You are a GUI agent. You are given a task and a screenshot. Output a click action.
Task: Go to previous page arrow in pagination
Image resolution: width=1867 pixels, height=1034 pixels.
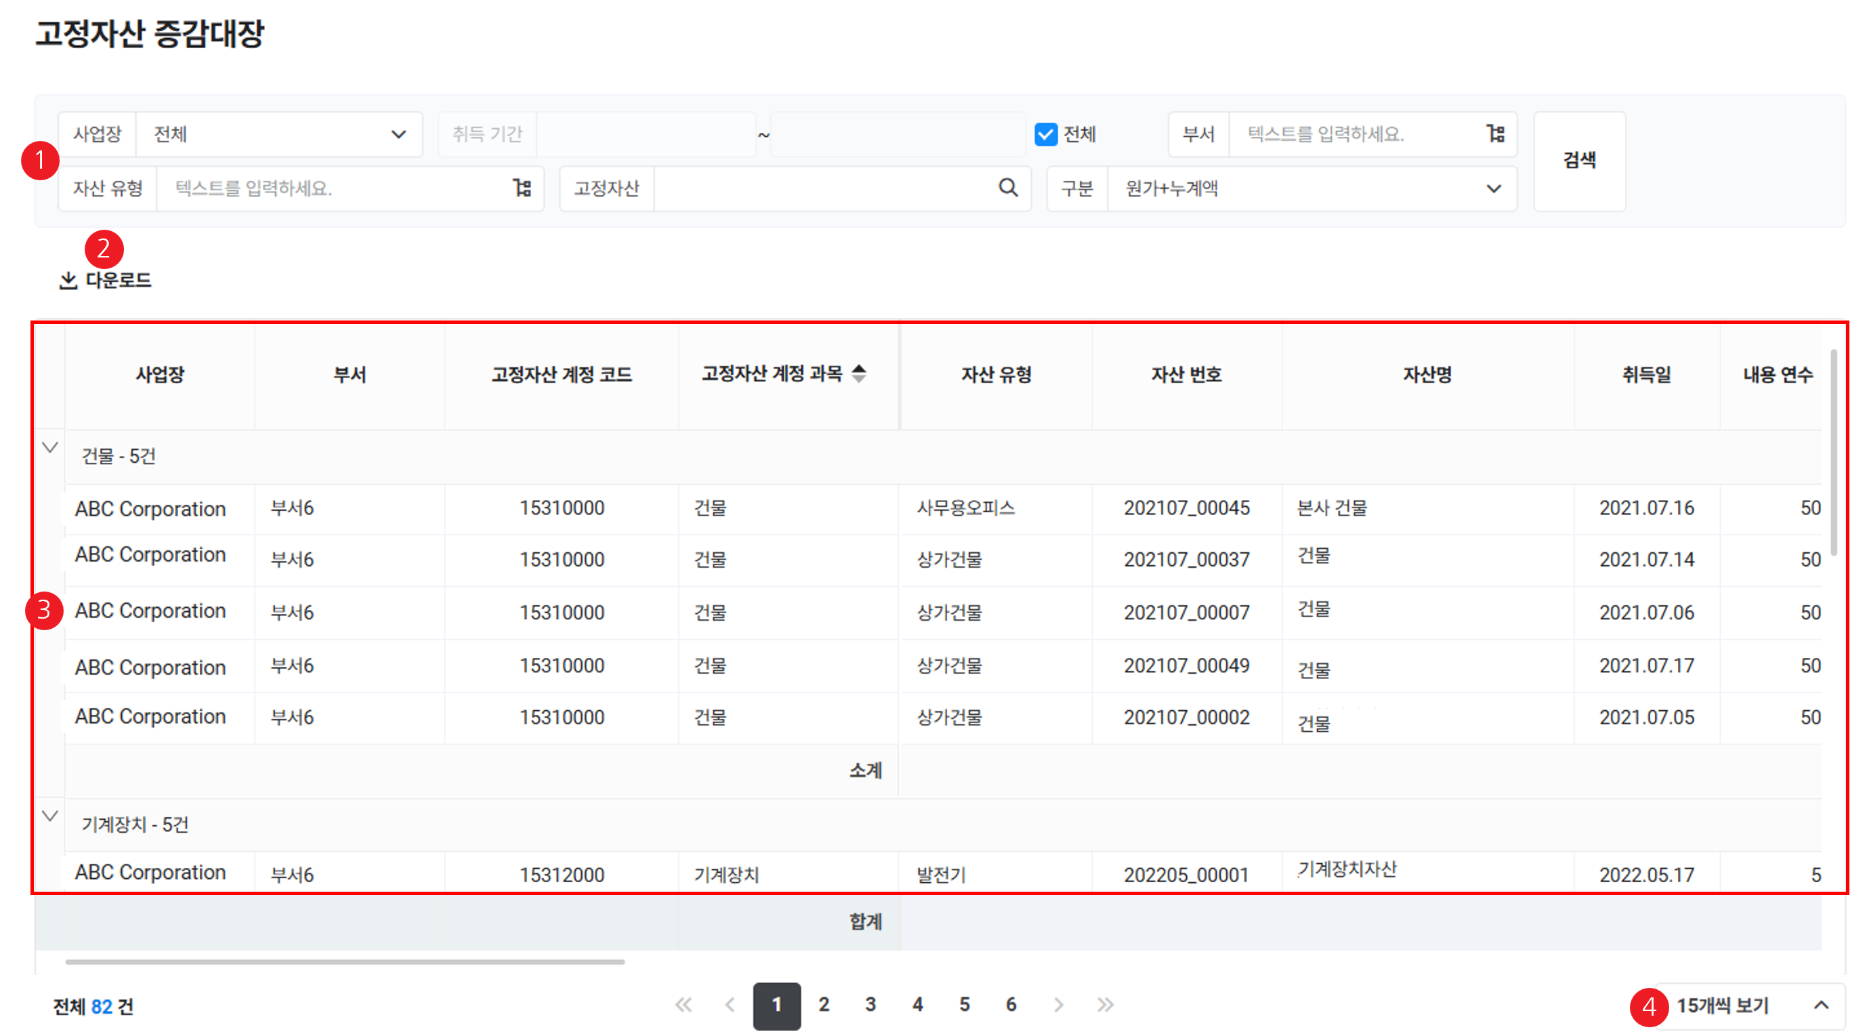[x=730, y=1005]
